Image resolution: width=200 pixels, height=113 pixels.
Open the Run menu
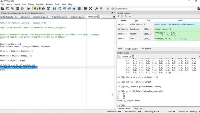coord(24,4)
